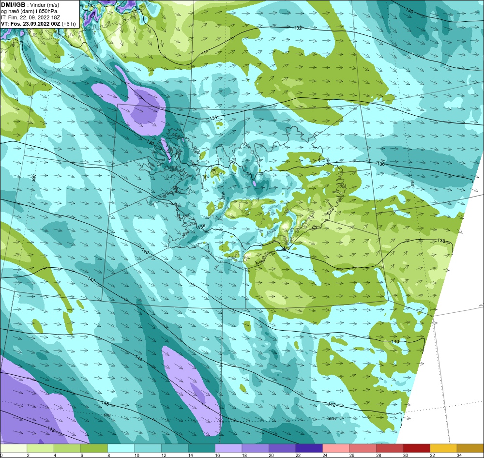The width and height of the screenshot is (484, 458).
Task: Choose the 14–16 m/s dark teal swatch
Action: point(201,448)
